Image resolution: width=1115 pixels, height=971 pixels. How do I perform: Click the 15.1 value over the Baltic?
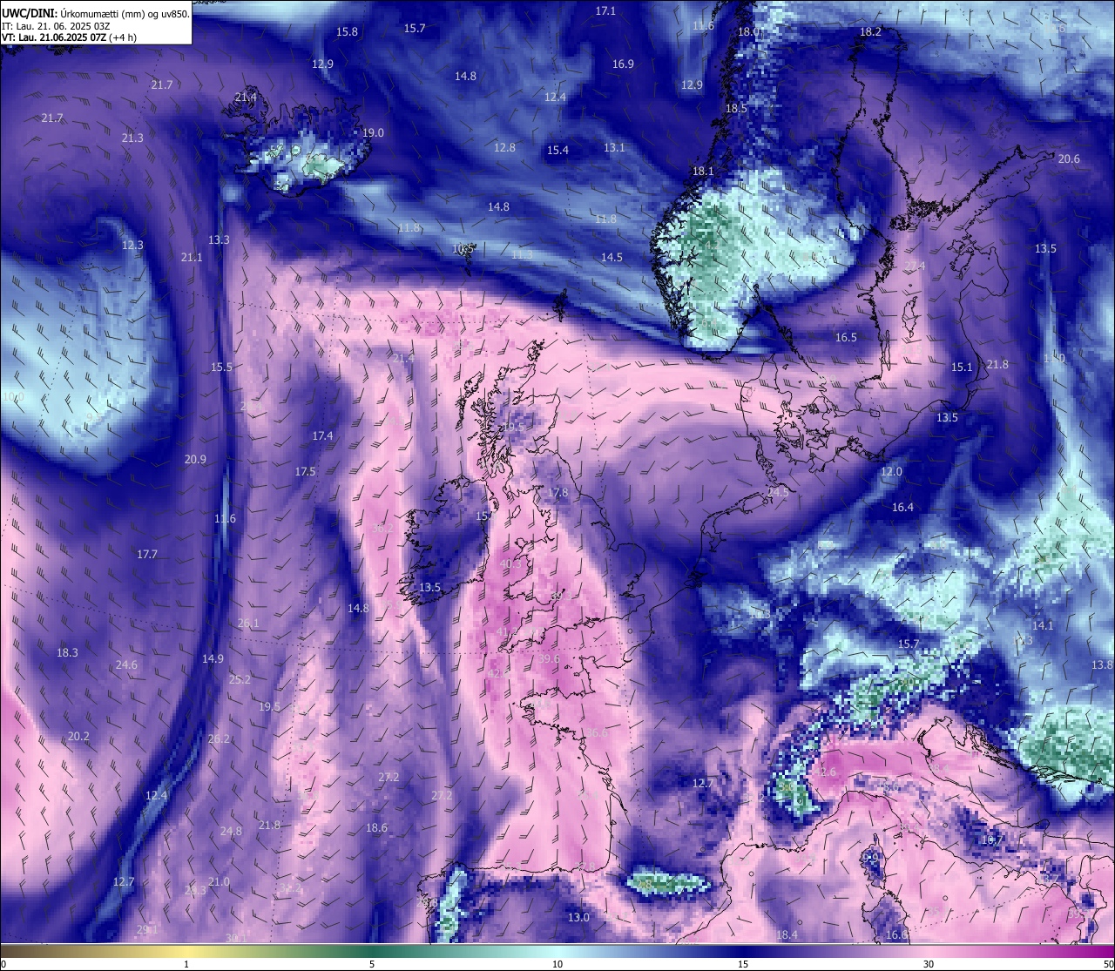tap(962, 367)
